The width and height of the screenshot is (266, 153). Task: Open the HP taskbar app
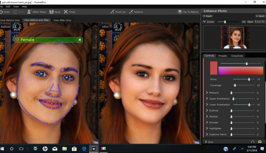(45, 149)
